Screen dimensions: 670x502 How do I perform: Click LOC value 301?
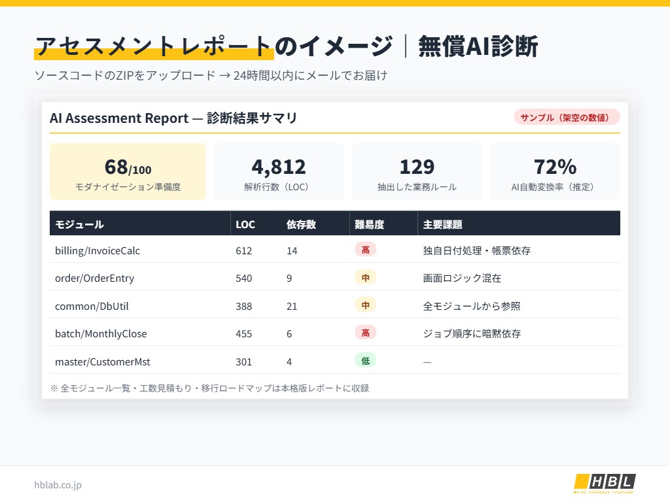click(x=243, y=362)
